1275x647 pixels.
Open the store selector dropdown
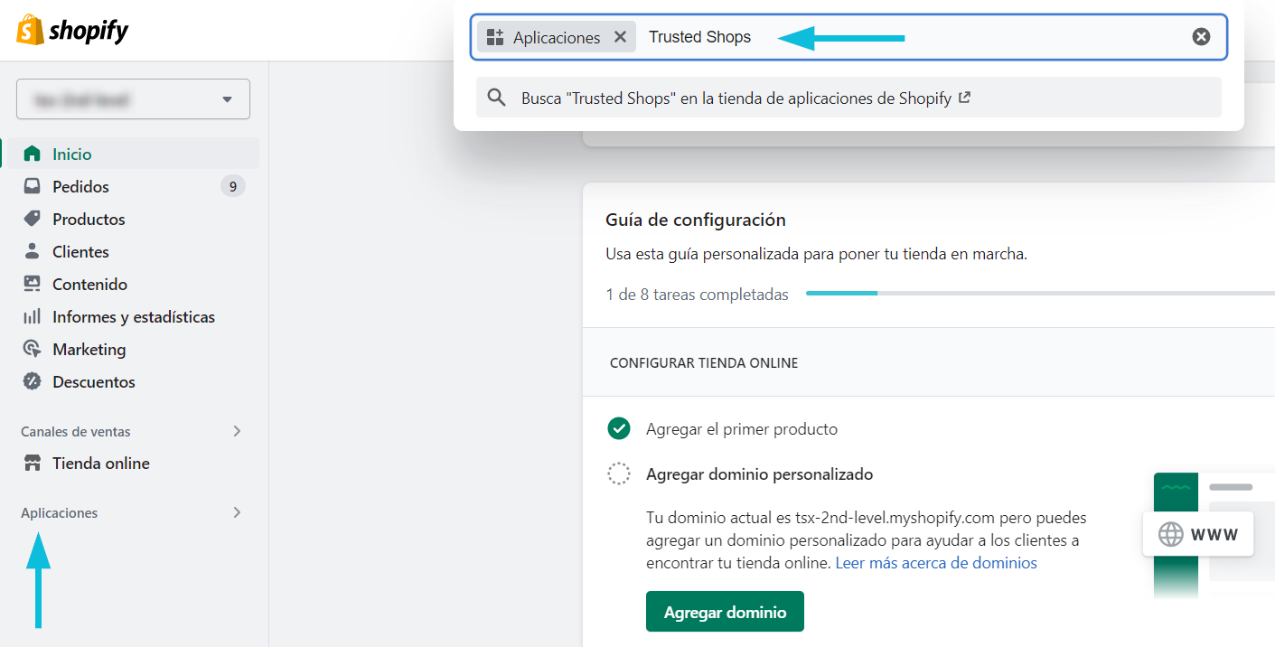tap(133, 99)
